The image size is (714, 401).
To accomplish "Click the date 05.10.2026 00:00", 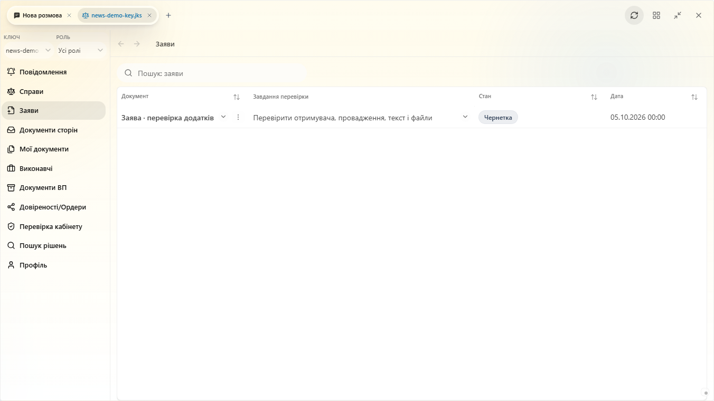I will (x=638, y=117).
